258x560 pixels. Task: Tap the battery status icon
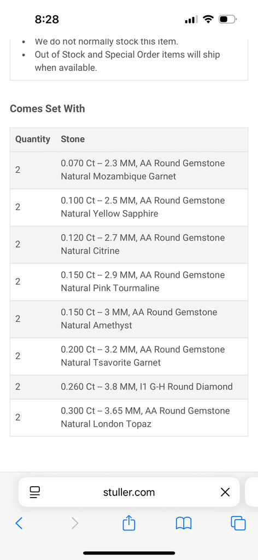click(227, 19)
